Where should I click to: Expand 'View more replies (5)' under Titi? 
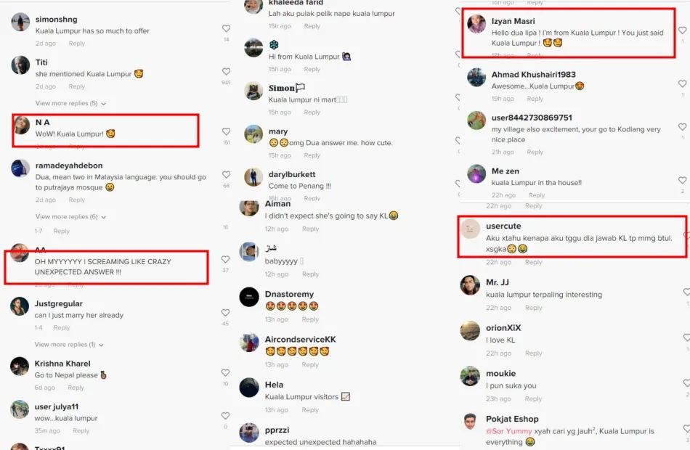70,103
